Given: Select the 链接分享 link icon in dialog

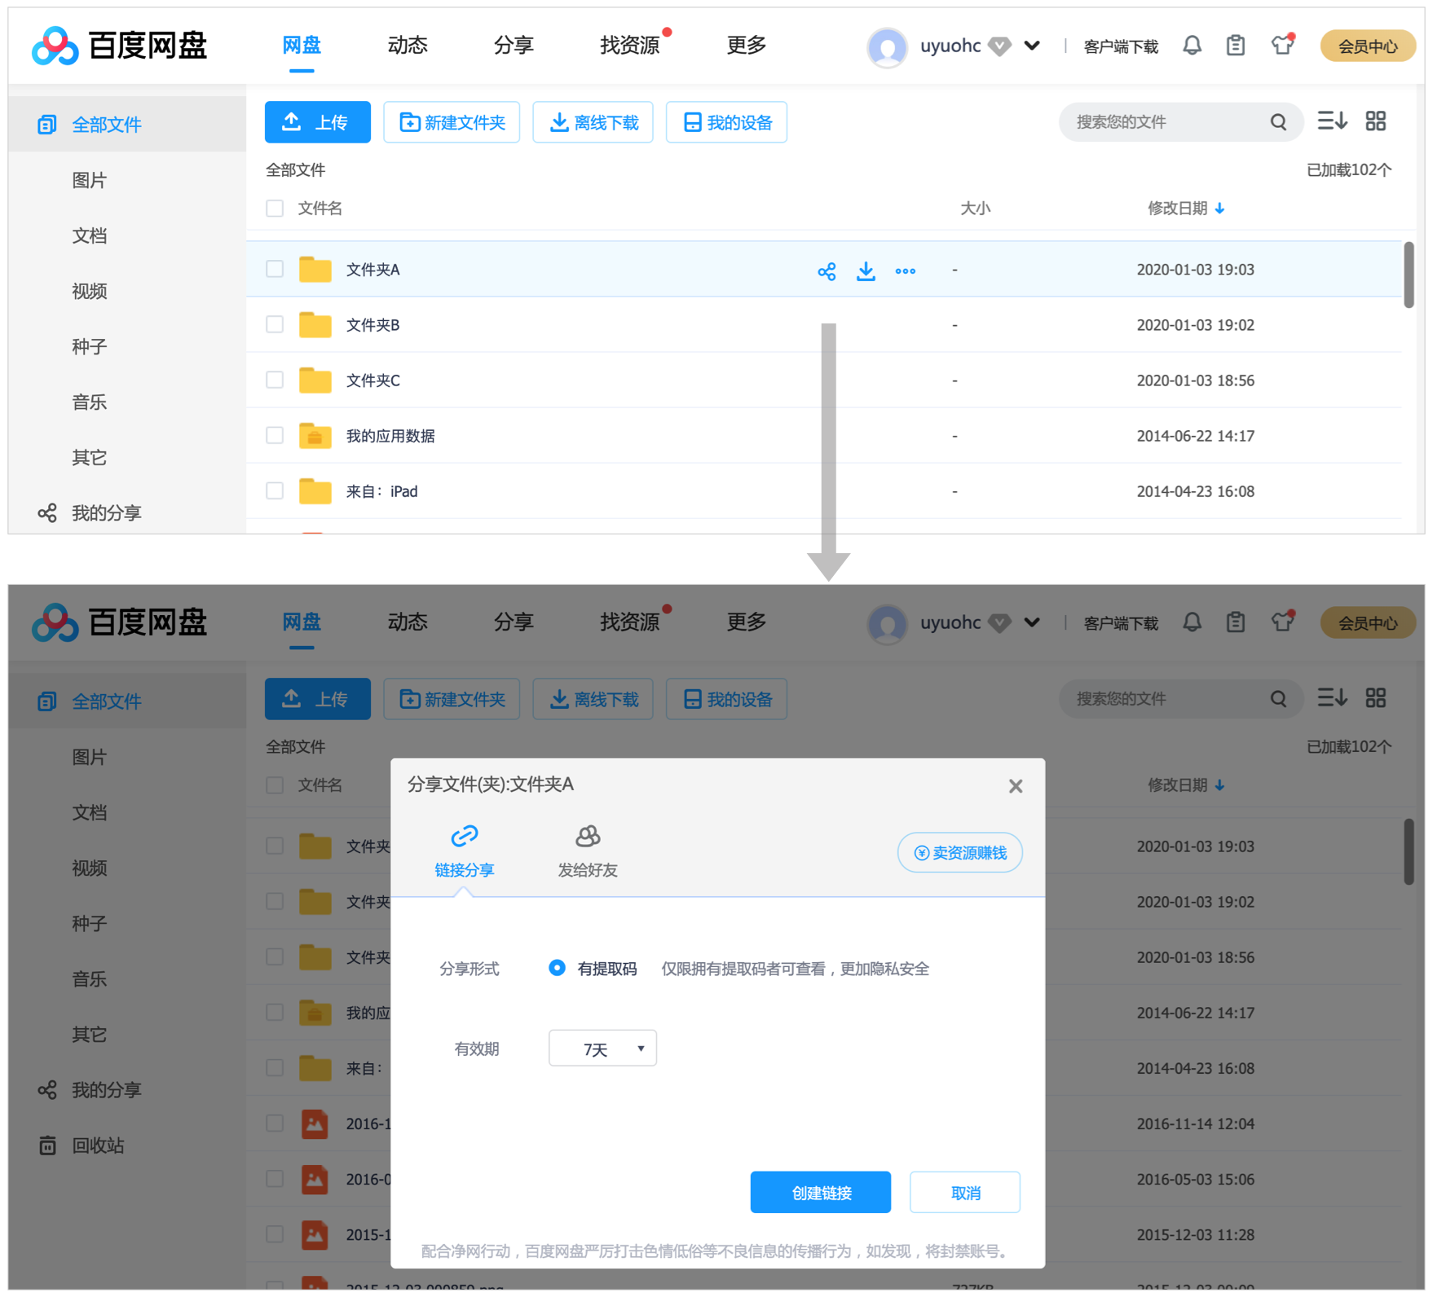Looking at the screenshot, I should (x=465, y=836).
